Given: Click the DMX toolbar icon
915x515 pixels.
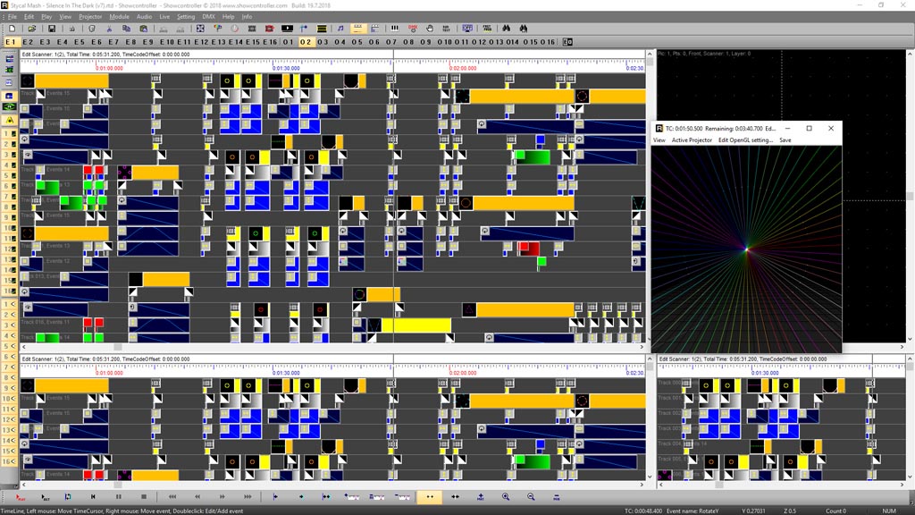Looking at the screenshot, I should [x=413, y=29].
